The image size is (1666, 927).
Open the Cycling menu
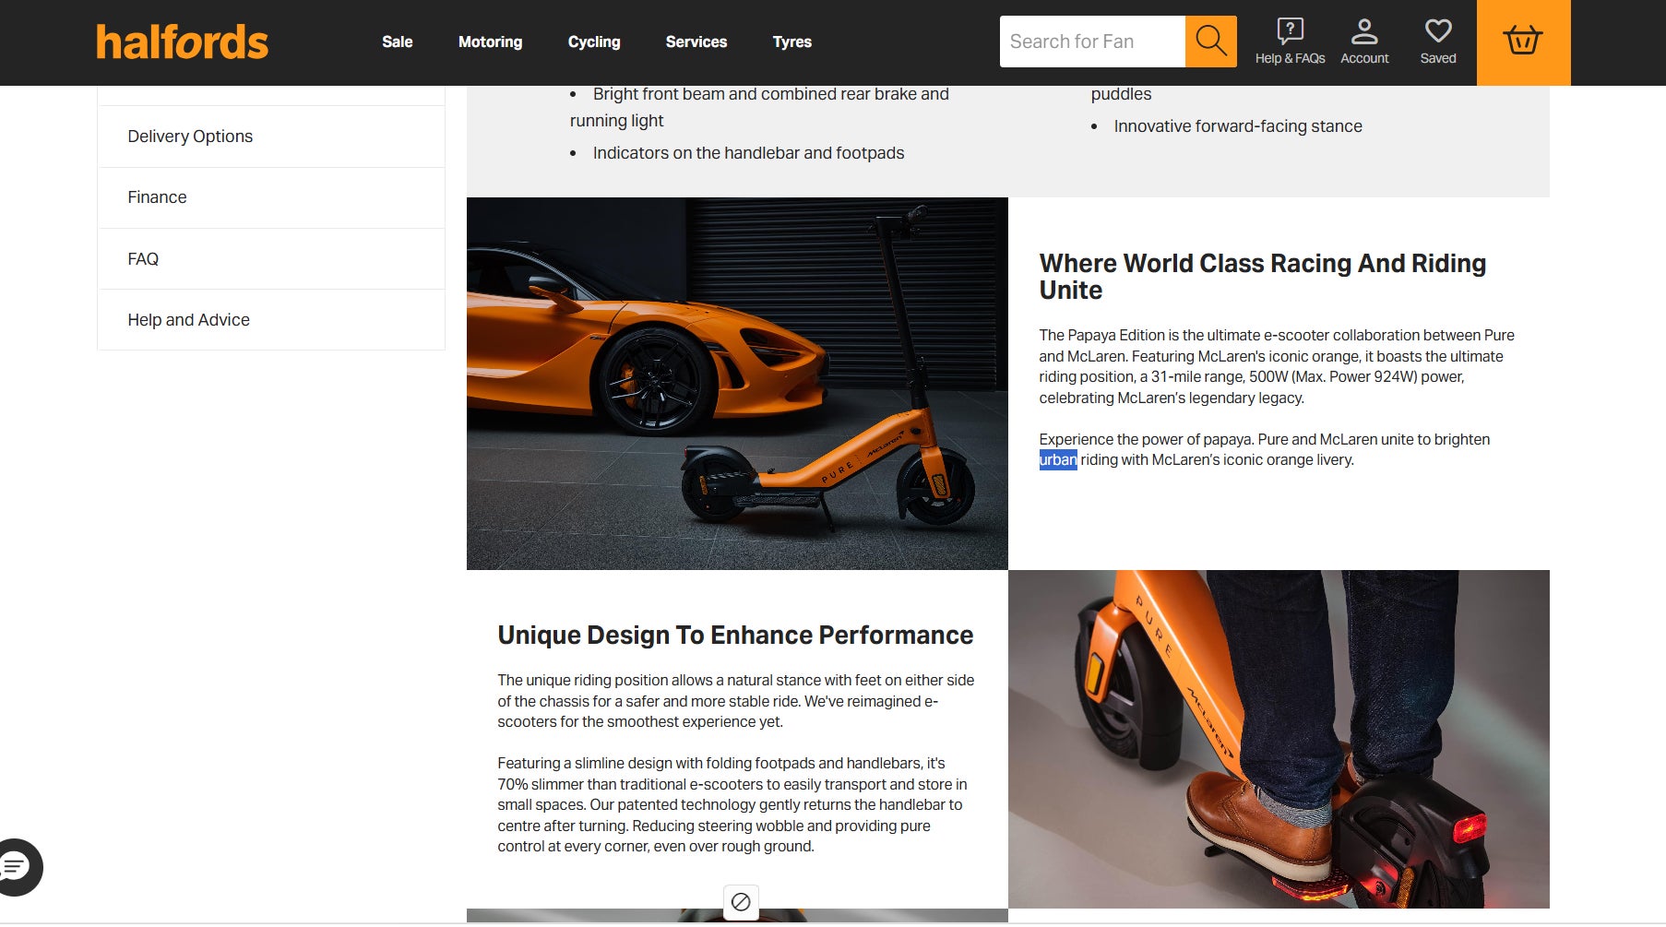coord(594,42)
